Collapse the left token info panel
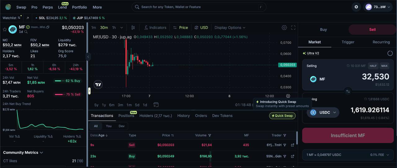 pos(88,57)
